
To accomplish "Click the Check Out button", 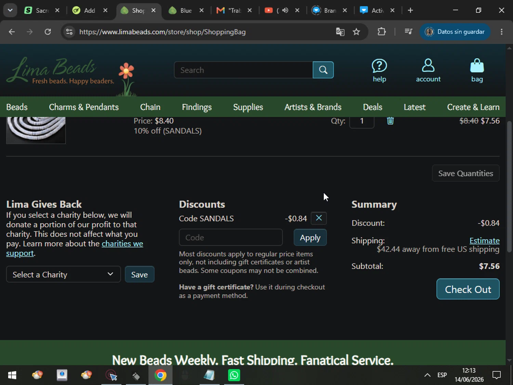I will point(468,289).
